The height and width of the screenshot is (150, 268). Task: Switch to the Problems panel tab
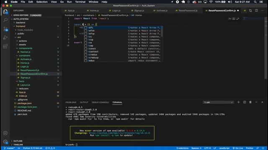click(x=71, y=102)
